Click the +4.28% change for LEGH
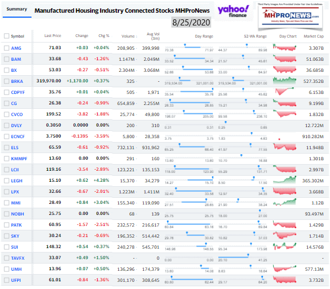The height and width of the screenshot is (289, 330). coord(102,181)
